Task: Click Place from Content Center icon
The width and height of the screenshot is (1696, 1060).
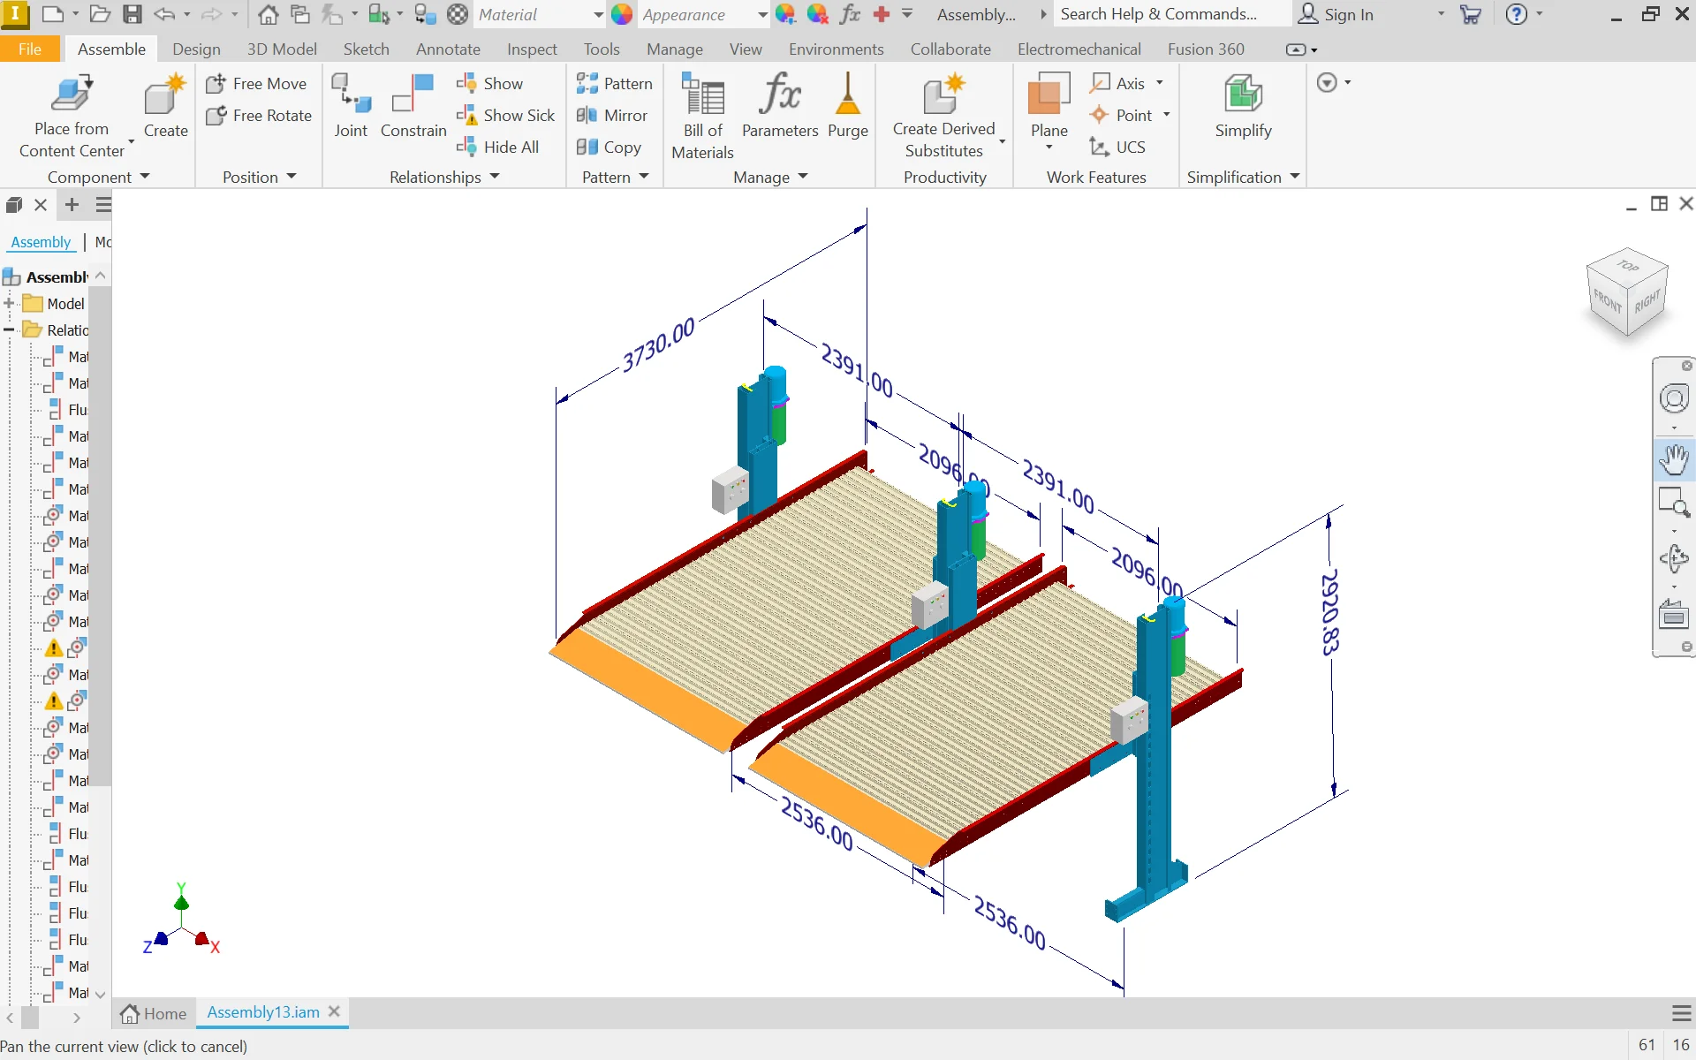Action: [72, 94]
